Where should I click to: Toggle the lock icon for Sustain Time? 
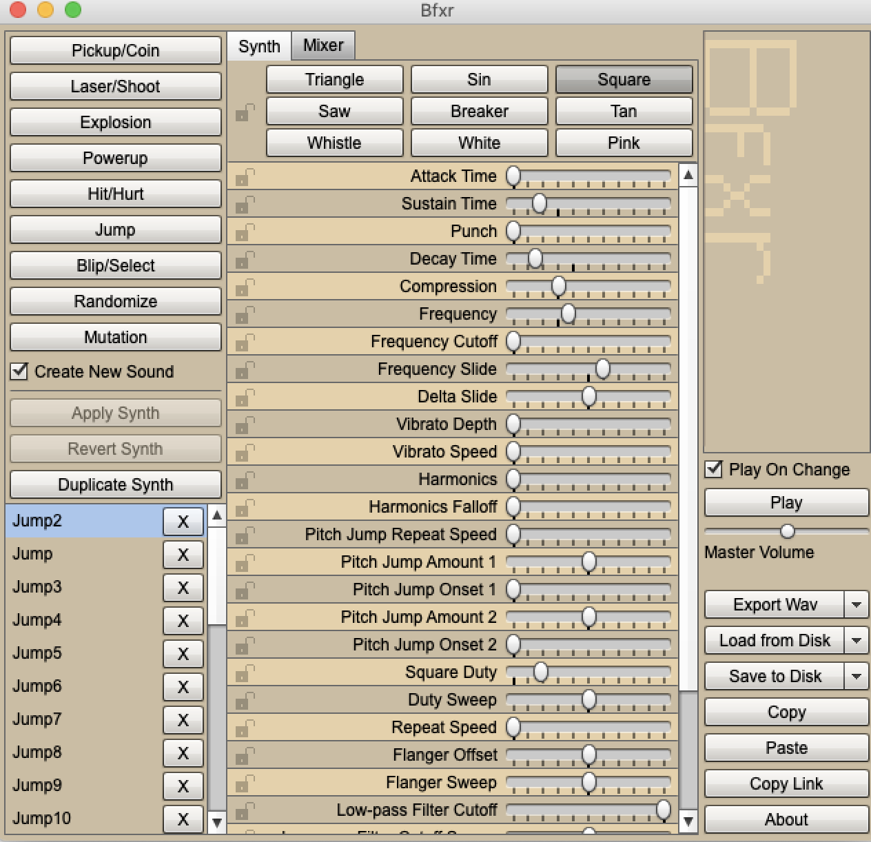tap(244, 205)
